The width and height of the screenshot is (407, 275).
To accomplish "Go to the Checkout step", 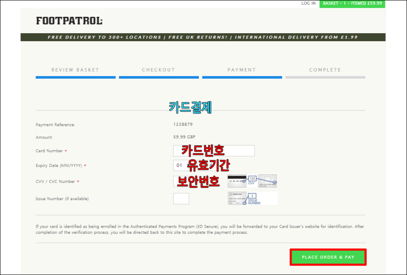I will point(159,72).
